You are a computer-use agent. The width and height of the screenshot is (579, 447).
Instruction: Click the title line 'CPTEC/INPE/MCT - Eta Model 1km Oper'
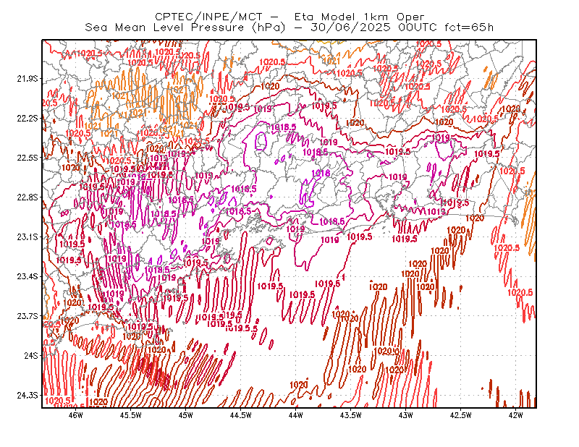[289, 17]
